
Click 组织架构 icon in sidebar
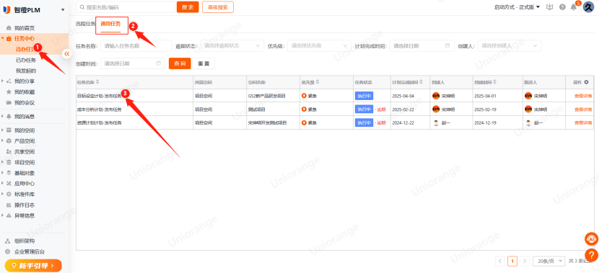8,241
